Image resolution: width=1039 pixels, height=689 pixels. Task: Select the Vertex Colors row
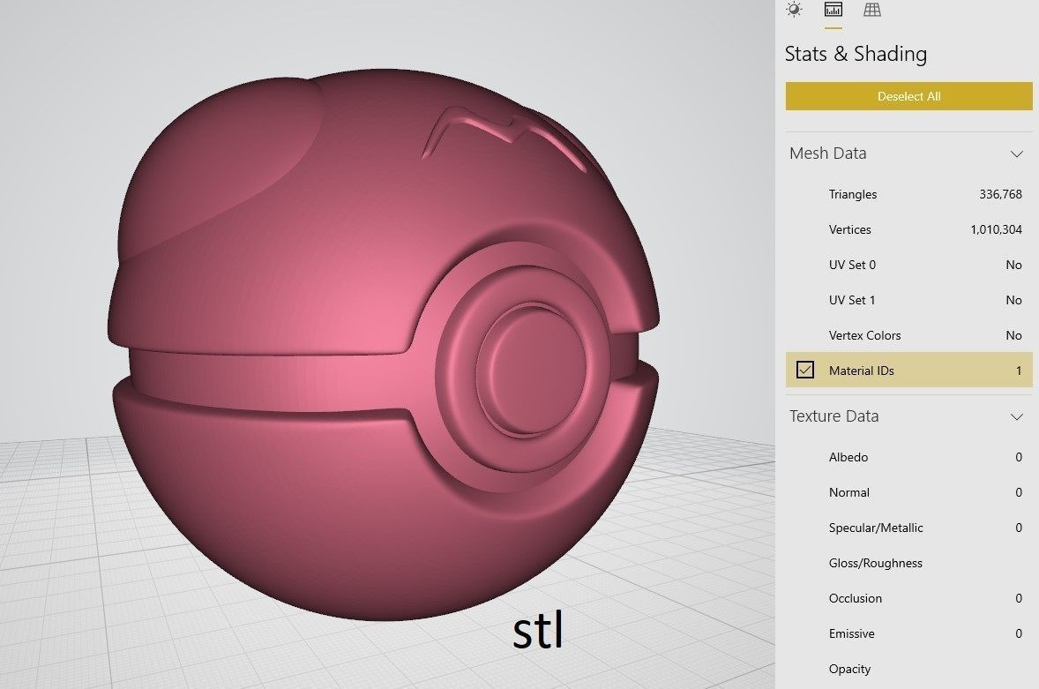point(908,335)
